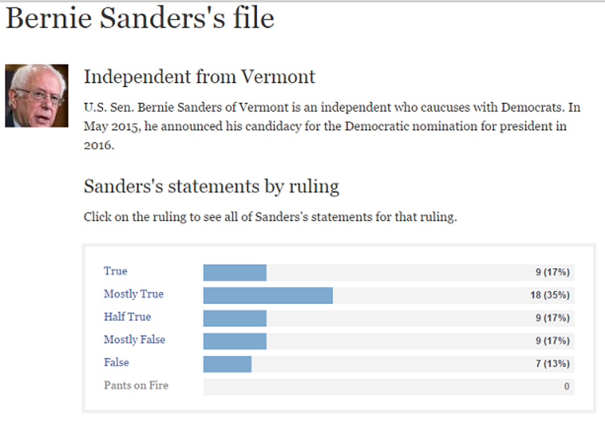This screenshot has height=426, width=605.
Task: Open the False ruling link
Action: point(116,363)
